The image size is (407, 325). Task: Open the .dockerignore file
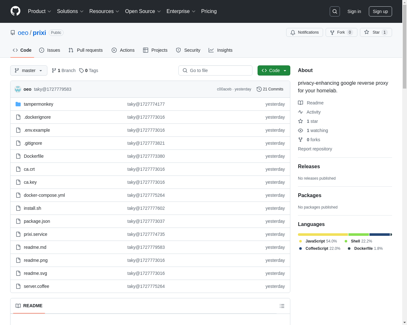click(37, 117)
